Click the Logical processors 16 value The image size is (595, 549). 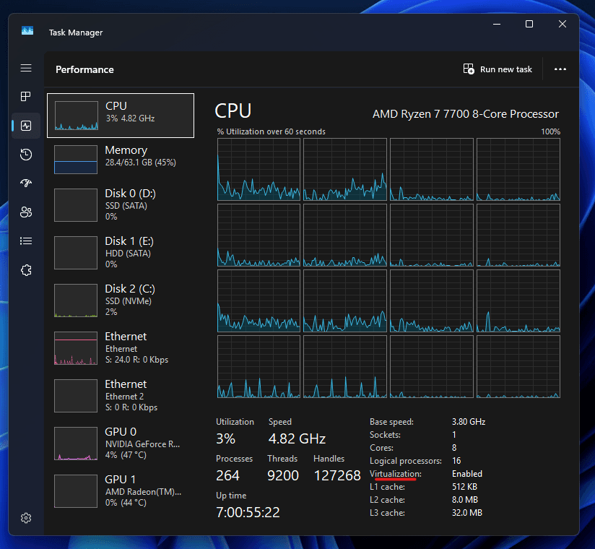pos(456,461)
